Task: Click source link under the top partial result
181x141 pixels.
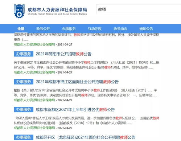Action: coord(34,44)
